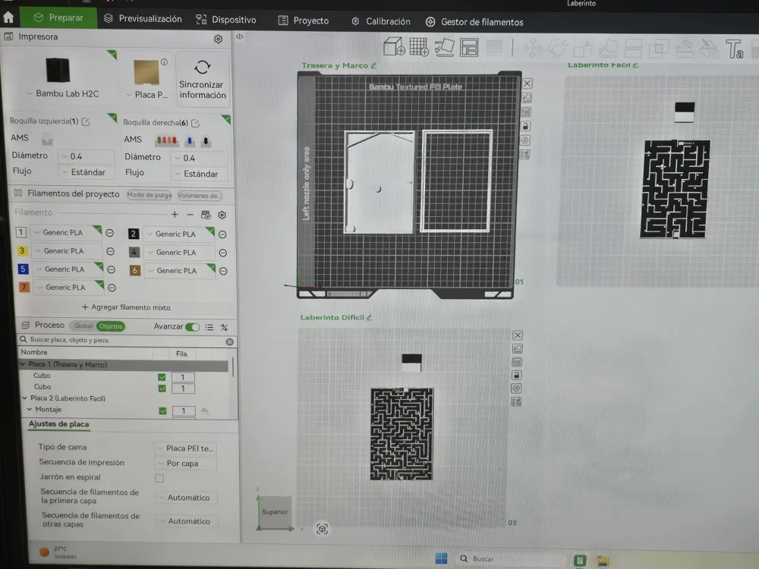Switch process scope to Objetos
The image size is (759, 569).
pos(111,326)
